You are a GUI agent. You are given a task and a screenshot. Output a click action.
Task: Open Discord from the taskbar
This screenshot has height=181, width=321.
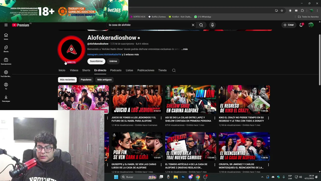pos(190,177)
